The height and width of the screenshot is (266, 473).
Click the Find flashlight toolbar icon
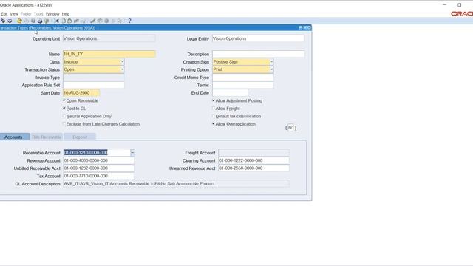(x=3, y=21)
